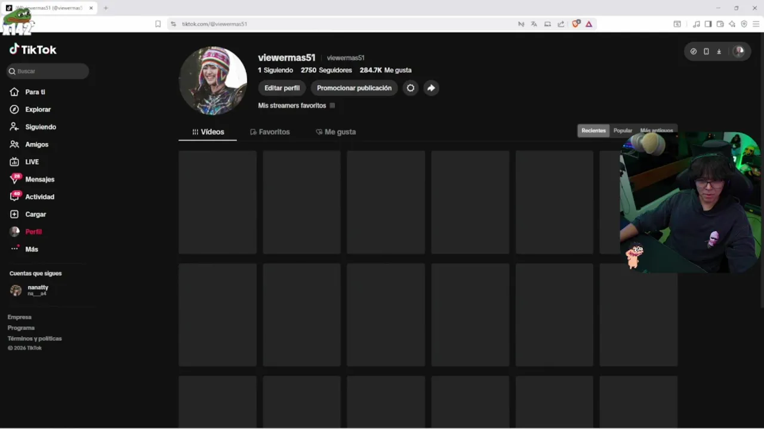Screen dimensions: 764x429
Task: Click the browser share page icon
Action: (561, 24)
